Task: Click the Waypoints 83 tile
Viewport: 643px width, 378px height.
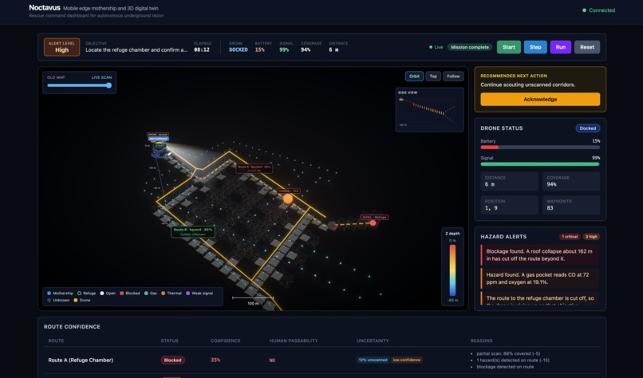Action: click(571, 205)
